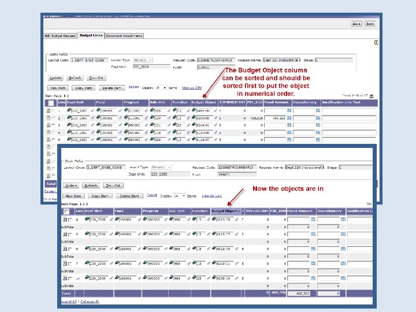The height and width of the screenshot is (312, 416).
Task: Click Program lookup binoculars on lower line 6
Action: coord(145,248)
